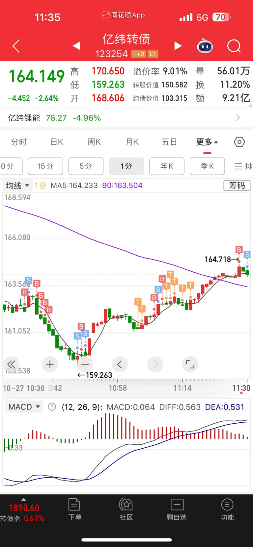The height and width of the screenshot is (547, 253).
Task: Open chart settings hexagon icon
Action: (x=239, y=142)
